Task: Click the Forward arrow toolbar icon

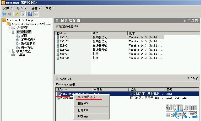Action: pos(10,14)
